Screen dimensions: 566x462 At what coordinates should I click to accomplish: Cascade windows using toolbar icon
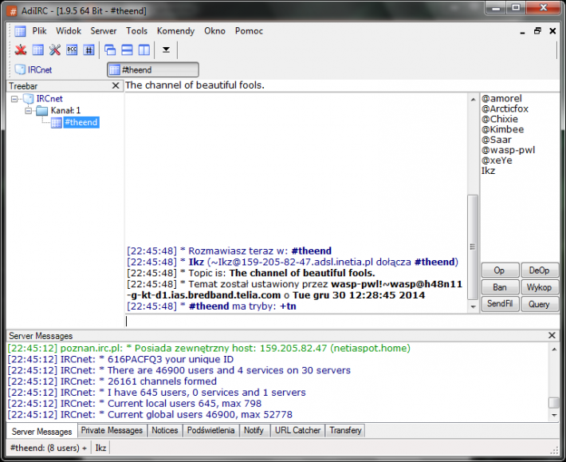point(110,49)
